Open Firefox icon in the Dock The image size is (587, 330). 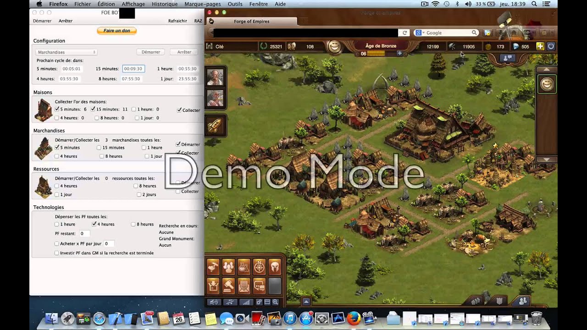pos(354,318)
